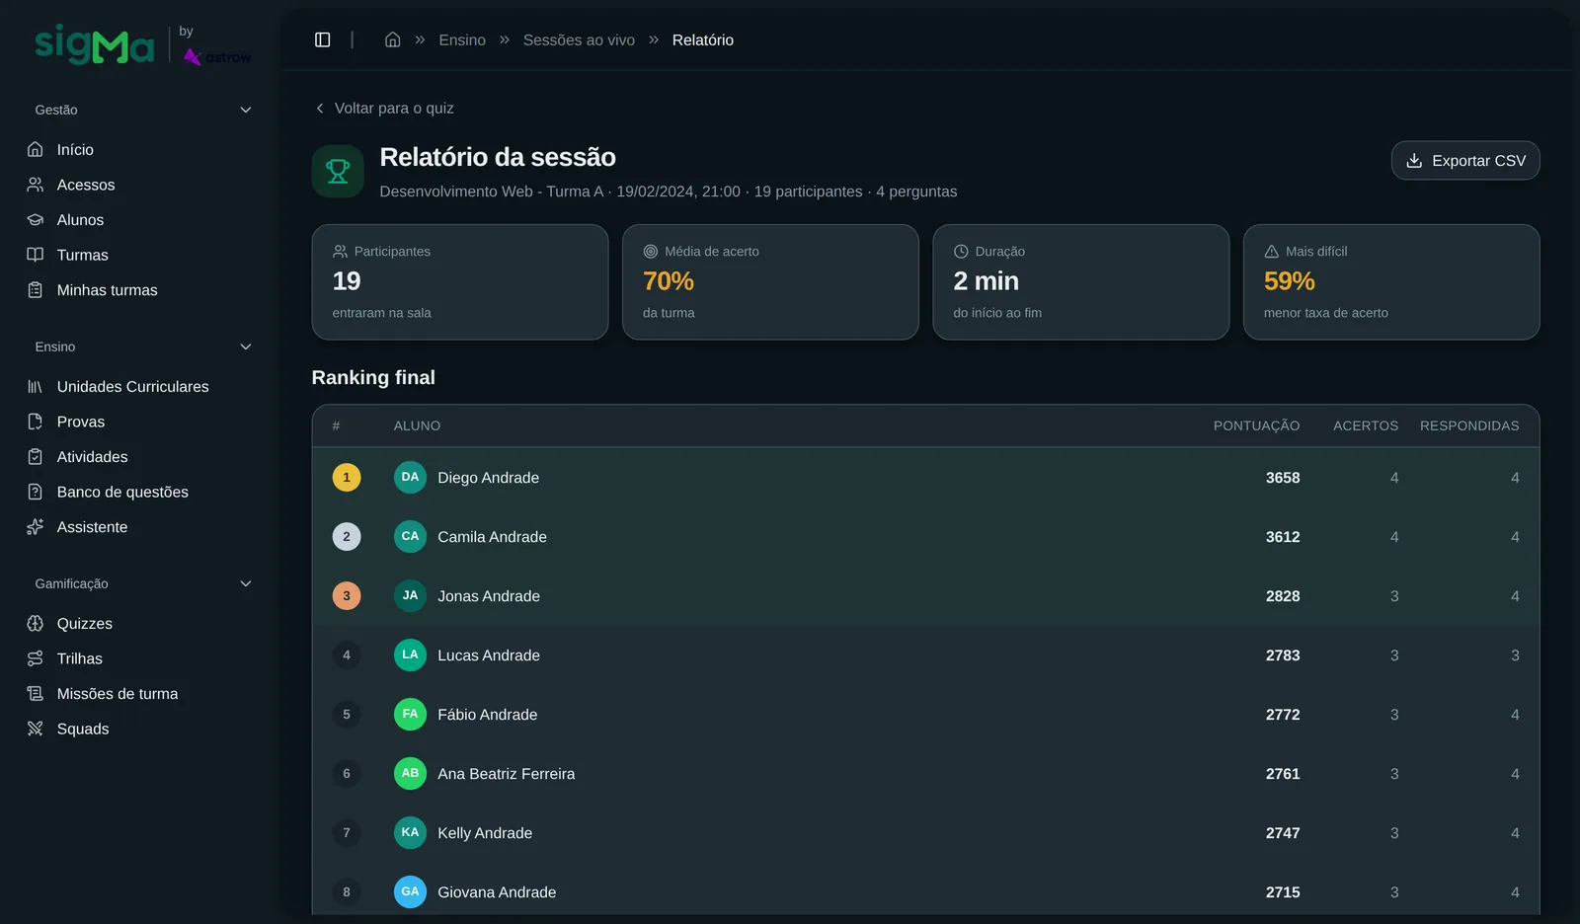
Task: Collapse the Gestão sidebar section
Action: pos(143,110)
